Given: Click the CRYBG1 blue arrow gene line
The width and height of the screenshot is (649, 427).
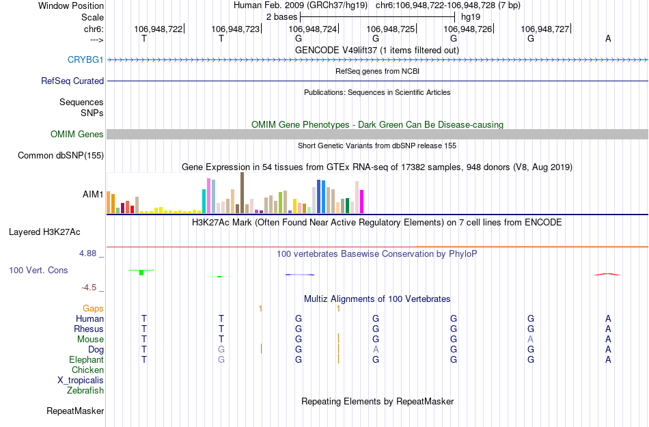Looking at the screenshot, I should pyautogui.click(x=377, y=60).
